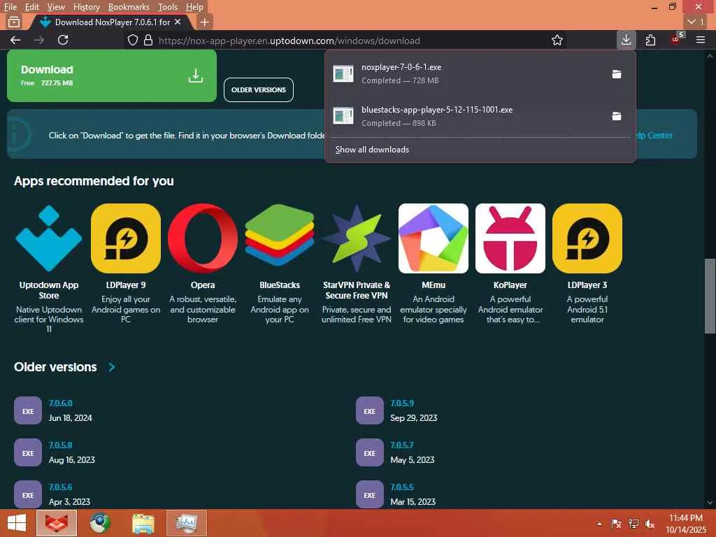Open the noxplayer-7-0-6-1.exe download entry
The width and height of the screenshot is (716, 537).
(465, 73)
